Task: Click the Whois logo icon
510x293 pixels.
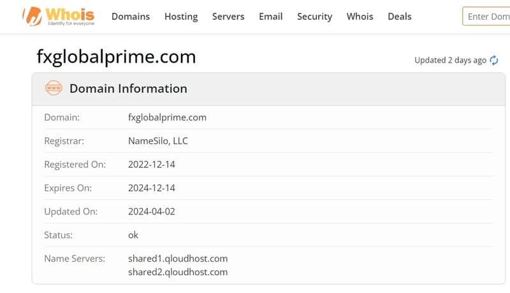Action: pos(33,16)
